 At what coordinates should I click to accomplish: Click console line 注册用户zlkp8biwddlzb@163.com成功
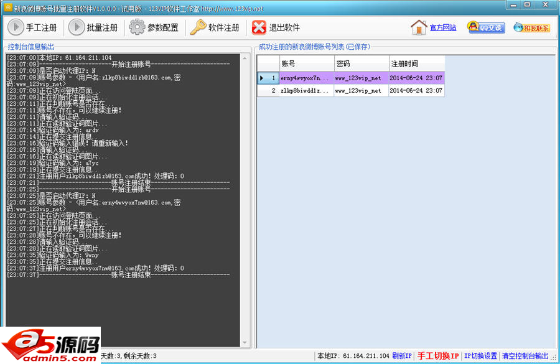click(x=96, y=176)
